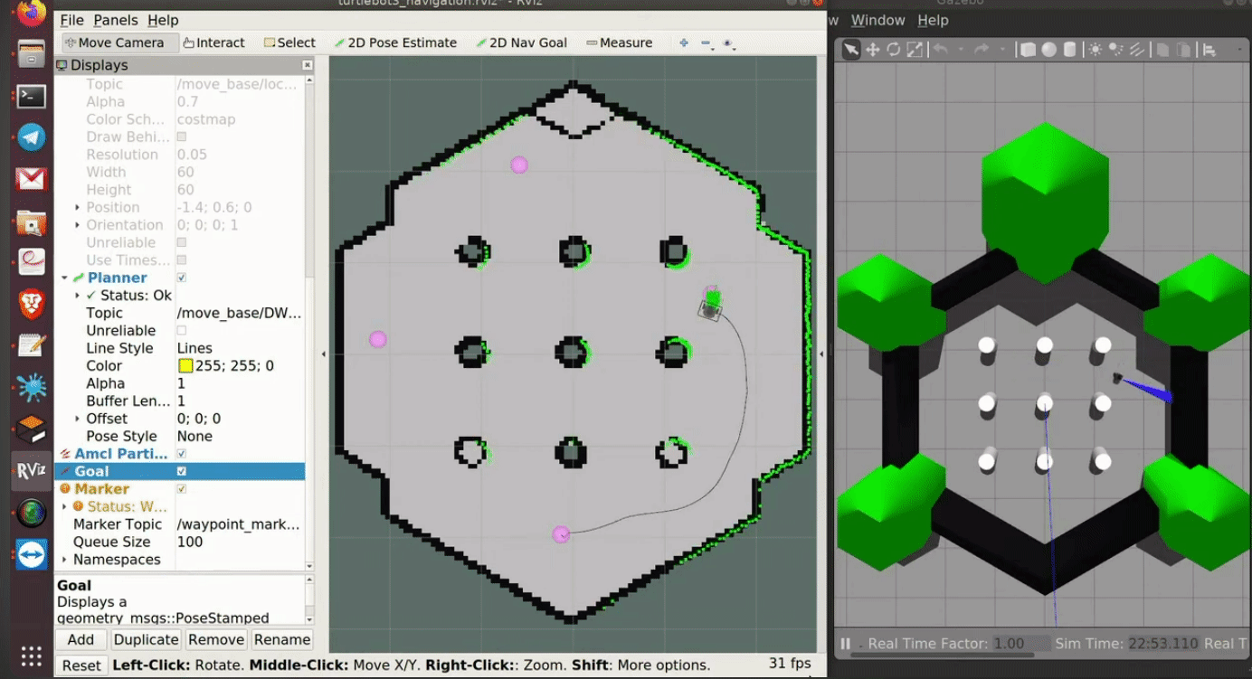Click the Reset button in RViz

coord(81,665)
